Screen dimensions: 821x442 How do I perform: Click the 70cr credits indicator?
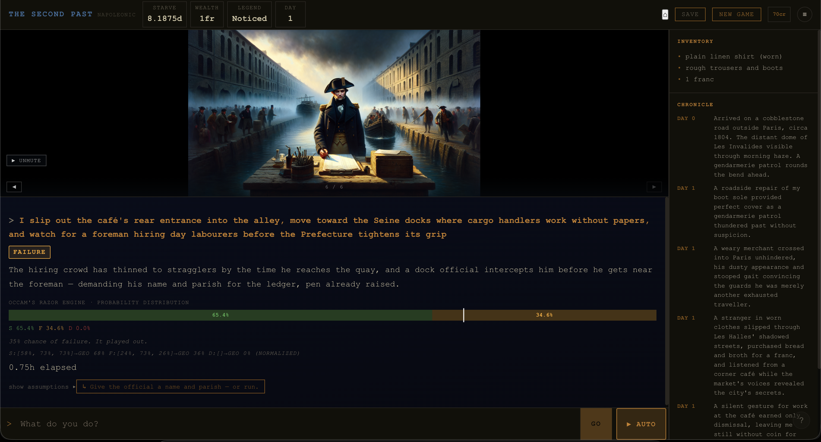pos(779,14)
